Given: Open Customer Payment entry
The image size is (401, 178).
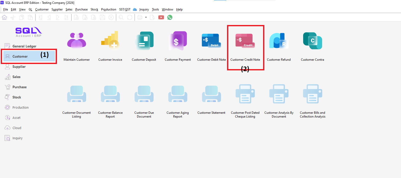Looking at the screenshot, I should [178, 41].
